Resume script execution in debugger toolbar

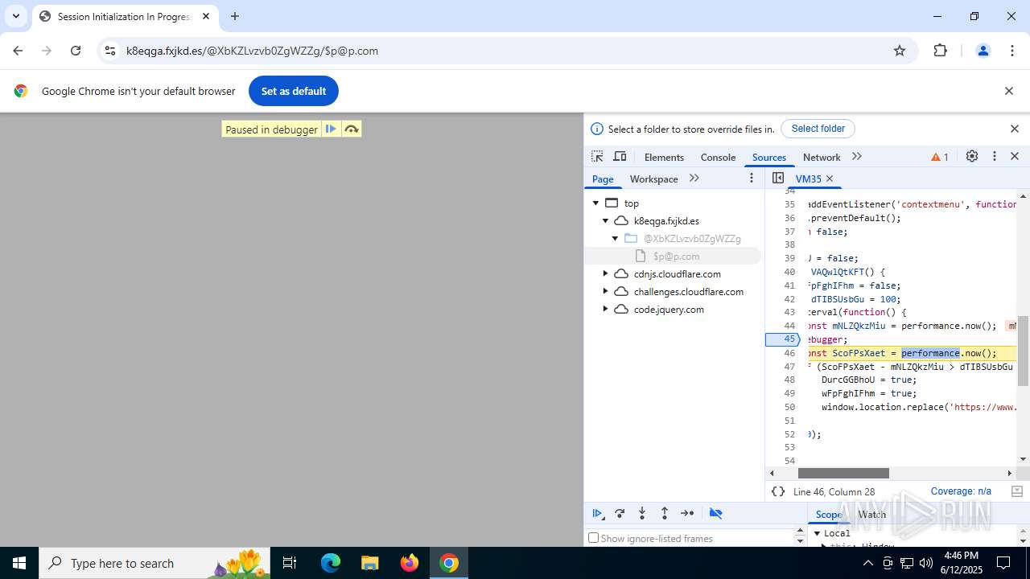click(x=597, y=513)
